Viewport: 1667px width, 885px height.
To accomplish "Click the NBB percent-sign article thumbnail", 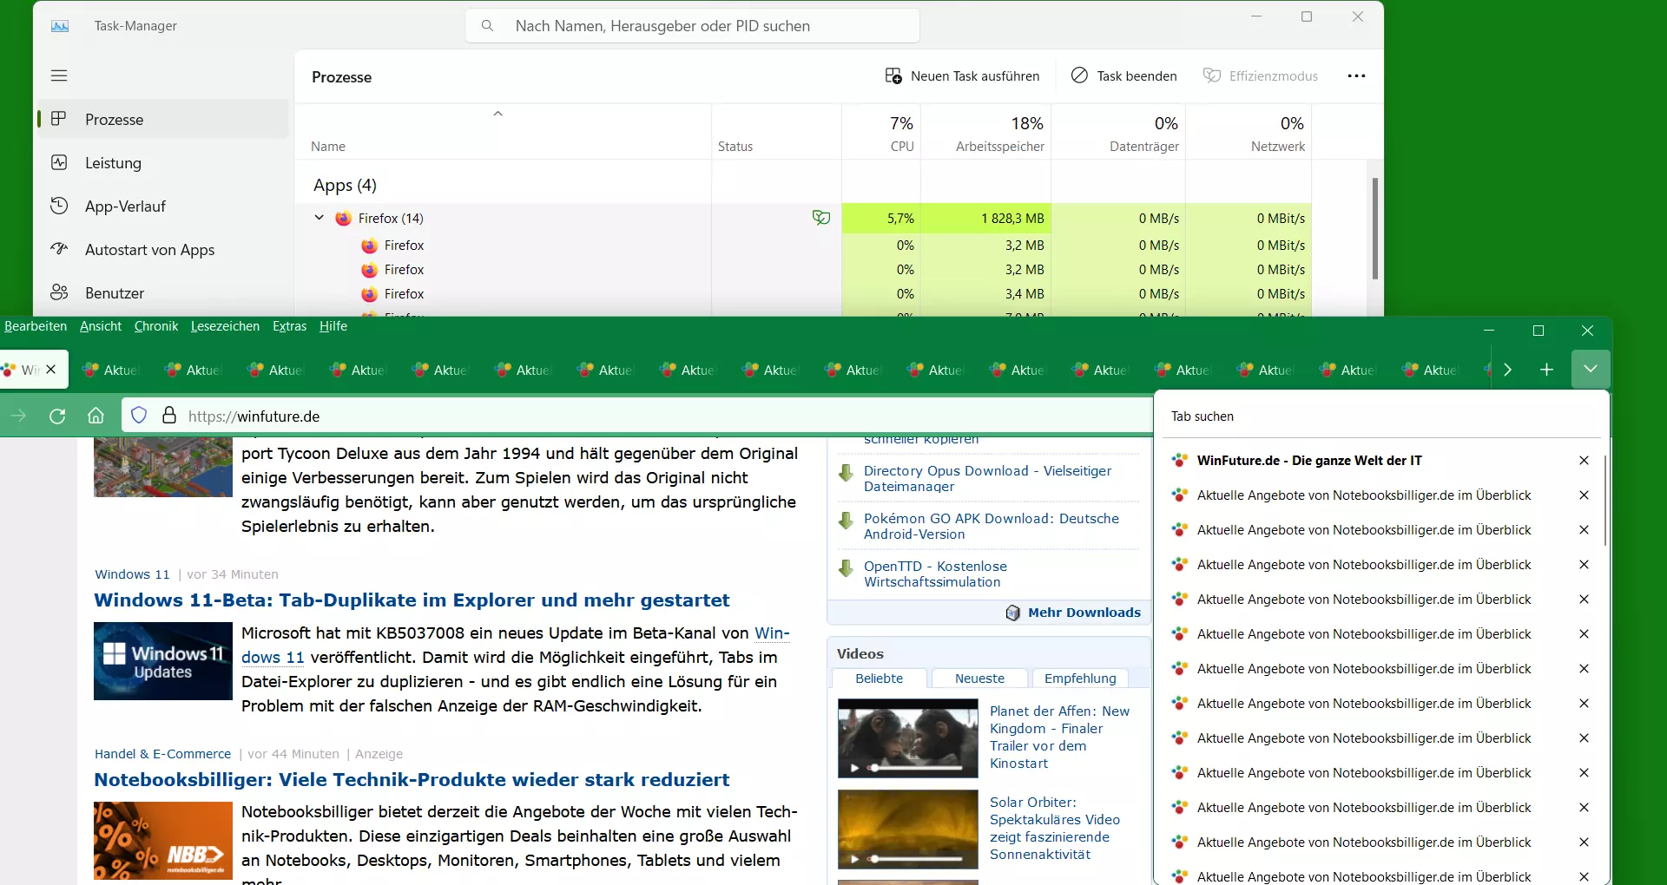I will pyautogui.click(x=163, y=841).
